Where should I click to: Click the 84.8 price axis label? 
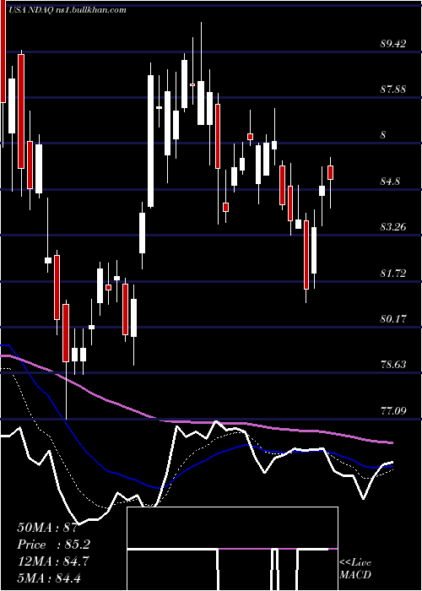[390, 182]
